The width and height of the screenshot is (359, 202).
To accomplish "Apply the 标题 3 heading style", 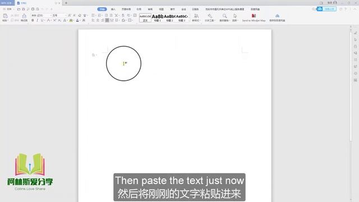I will (x=182, y=18).
